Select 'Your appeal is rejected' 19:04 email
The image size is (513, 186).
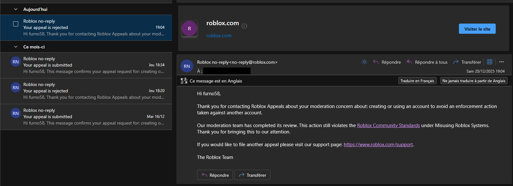tap(86, 28)
